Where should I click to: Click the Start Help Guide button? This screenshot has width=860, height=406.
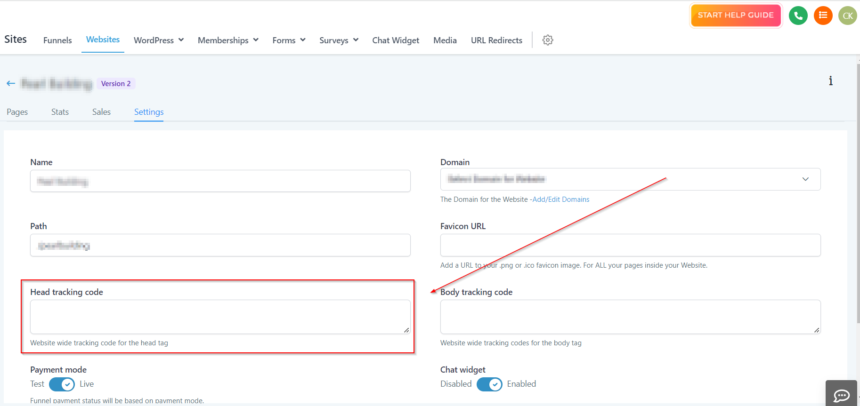click(735, 15)
